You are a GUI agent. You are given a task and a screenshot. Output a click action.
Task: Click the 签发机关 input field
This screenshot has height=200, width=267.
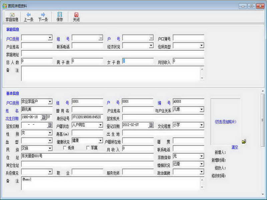[163, 117]
